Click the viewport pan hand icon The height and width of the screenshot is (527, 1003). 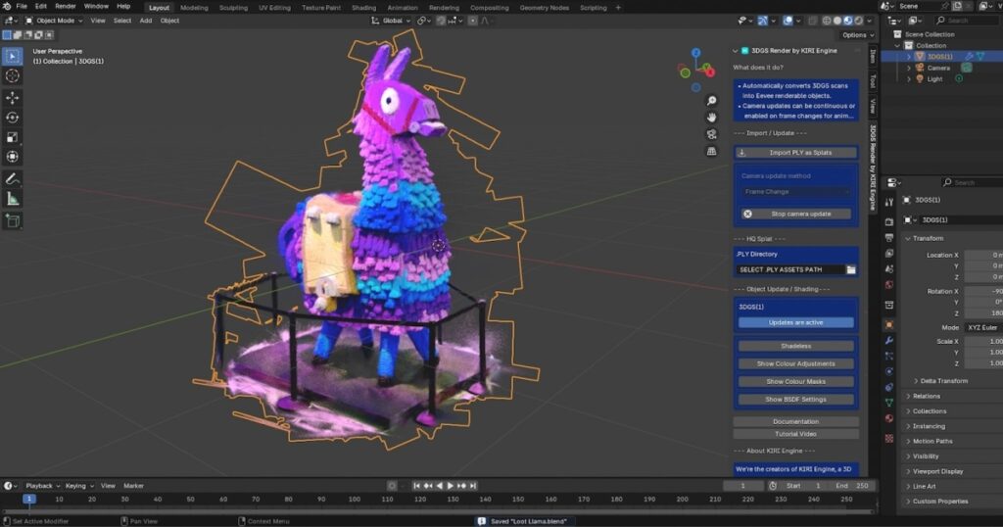pos(711,118)
